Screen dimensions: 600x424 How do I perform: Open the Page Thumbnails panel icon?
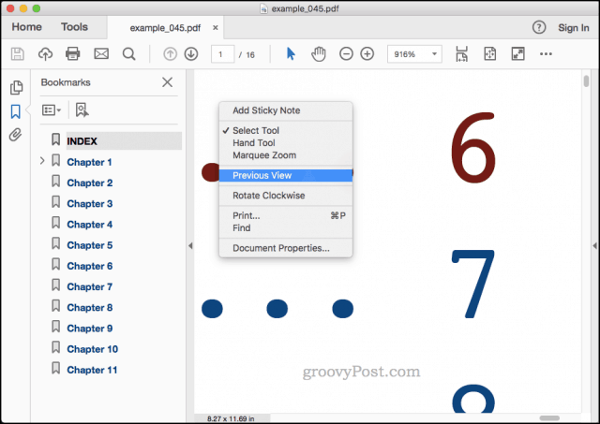point(16,87)
